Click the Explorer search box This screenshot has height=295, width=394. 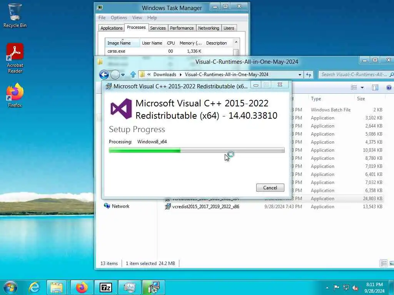pyautogui.click(x=356, y=75)
